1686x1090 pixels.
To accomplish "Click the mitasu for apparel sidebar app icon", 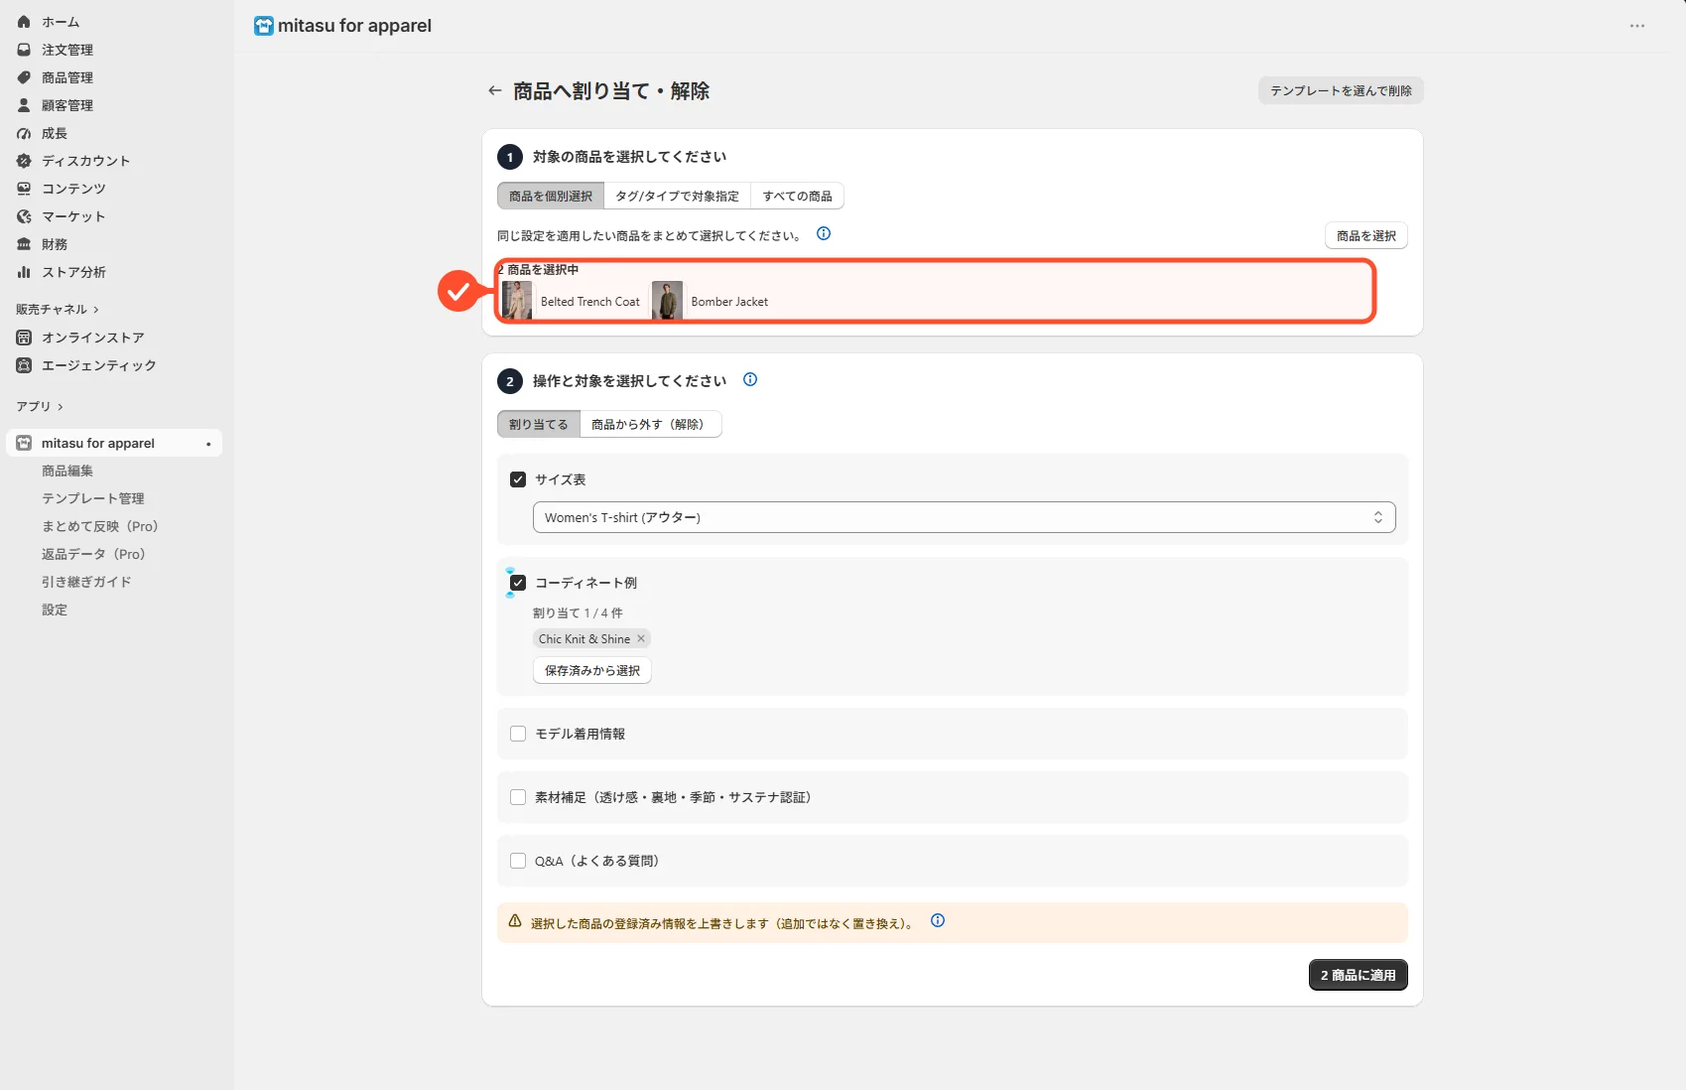I will tap(24, 443).
